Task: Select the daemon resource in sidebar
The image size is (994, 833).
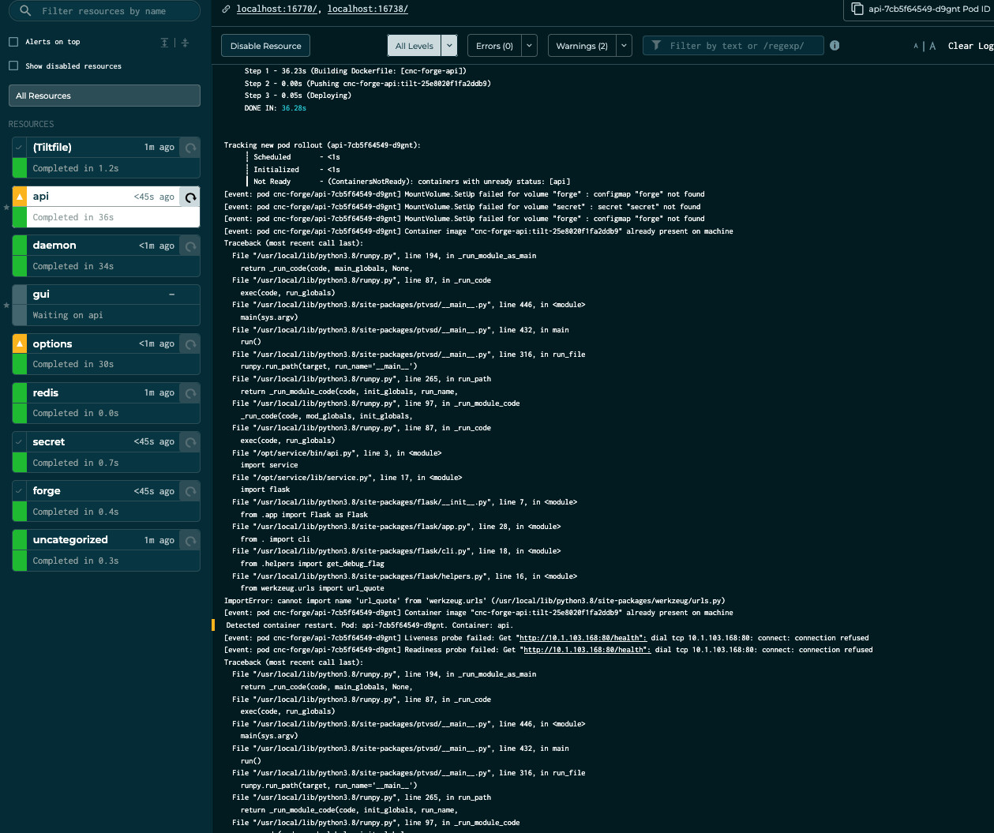Action: click(106, 255)
